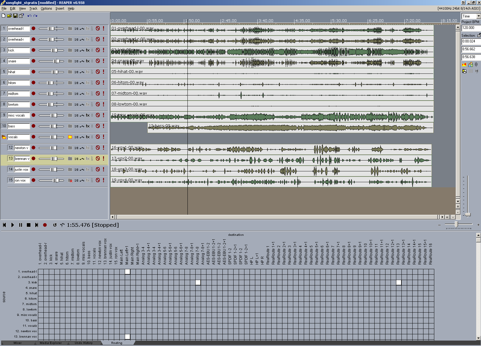Arm the overhead-l track for recording
Viewport: 481px width, 346px height.
[x=33, y=29]
